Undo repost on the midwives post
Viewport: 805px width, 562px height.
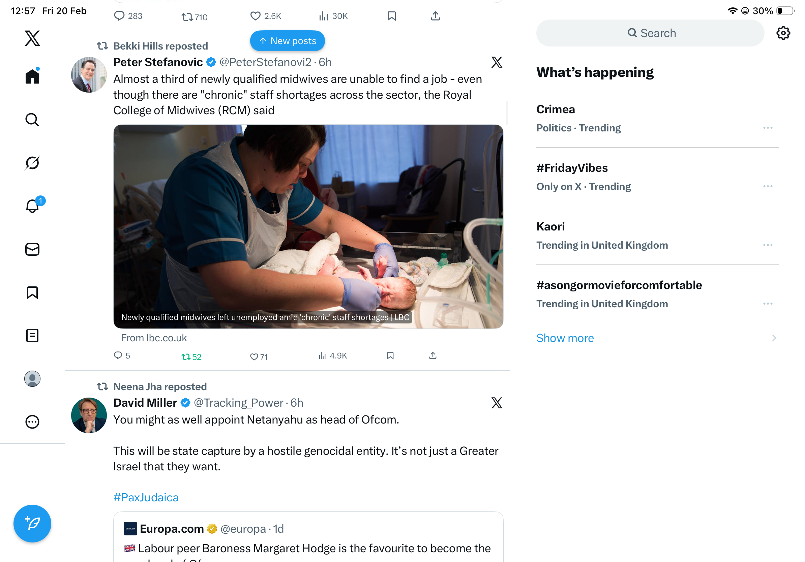(x=186, y=357)
